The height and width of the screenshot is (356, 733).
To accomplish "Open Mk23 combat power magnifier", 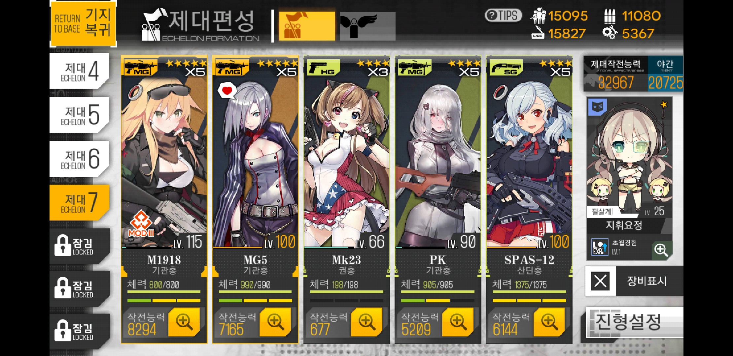I will (366, 322).
